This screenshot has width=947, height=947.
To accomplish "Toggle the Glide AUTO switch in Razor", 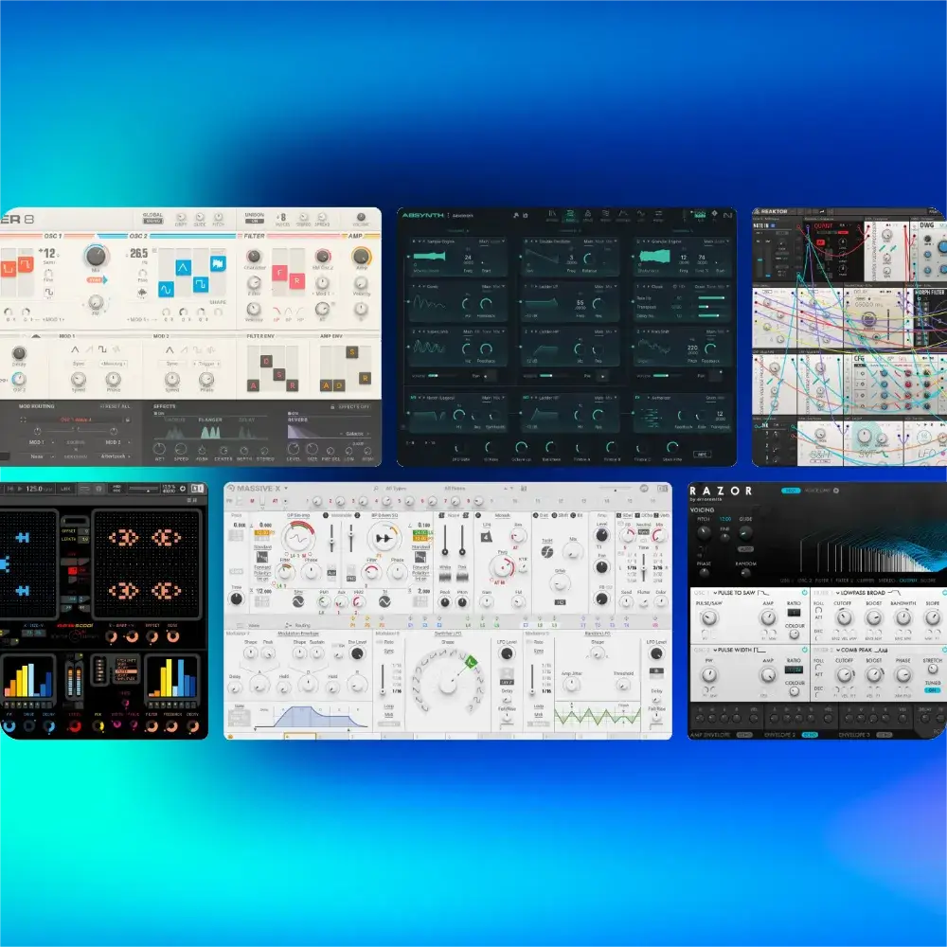I will (745, 549).
